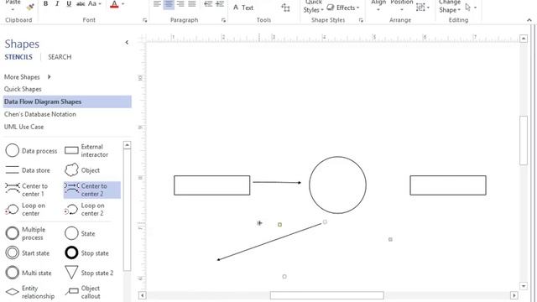Apply strikethrough with the abc button
This screenshot has width=537, height=302.
point(81,3)
